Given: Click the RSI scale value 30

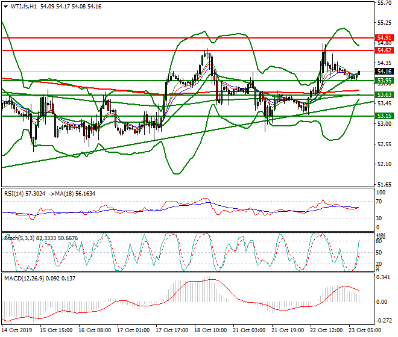Looking at the screenshot, I should (379, 218).
